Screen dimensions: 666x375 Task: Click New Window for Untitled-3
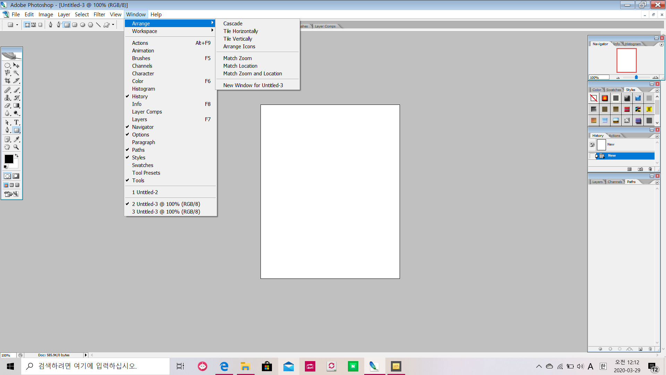coord(253,85)
